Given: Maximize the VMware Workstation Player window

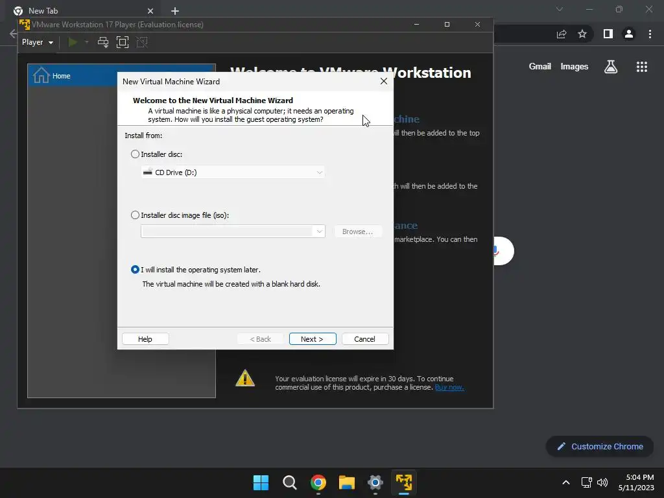Looking at the screenshot, I should (x=447, y=25).
